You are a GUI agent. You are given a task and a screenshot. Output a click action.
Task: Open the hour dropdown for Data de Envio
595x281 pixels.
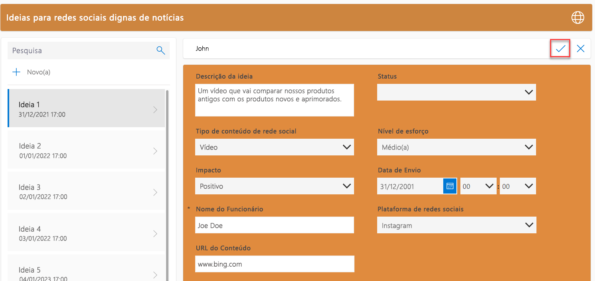coord(478,186)
